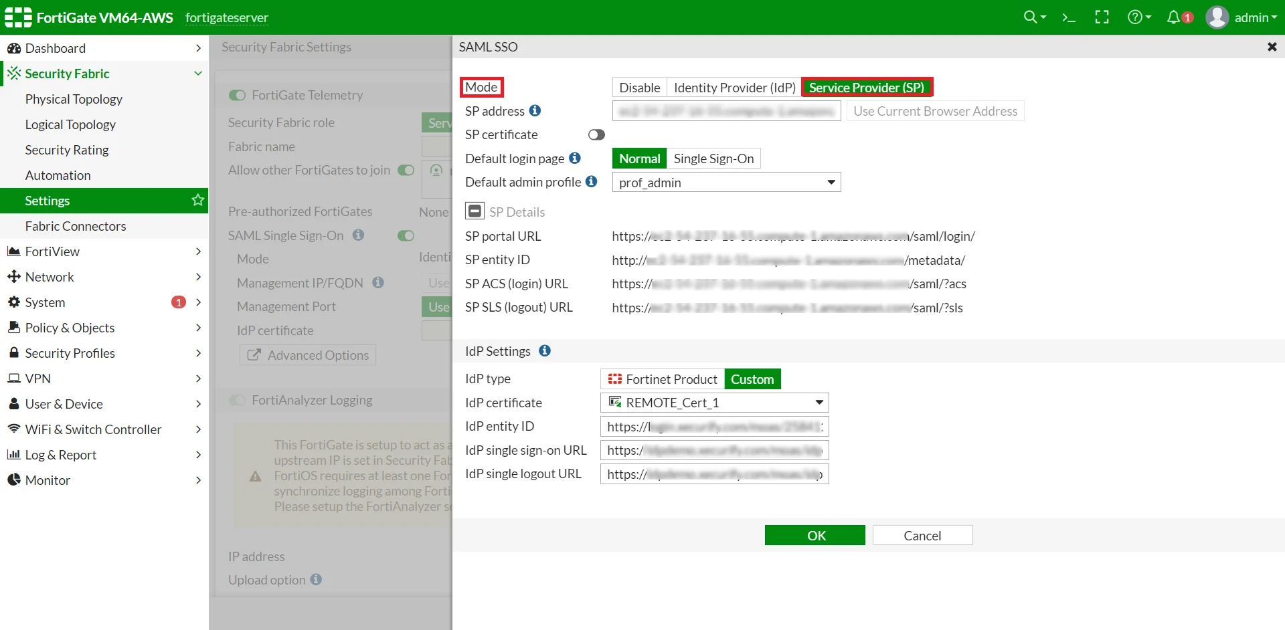Toggle the FortiGate Telemetry switch

[238, 95]
